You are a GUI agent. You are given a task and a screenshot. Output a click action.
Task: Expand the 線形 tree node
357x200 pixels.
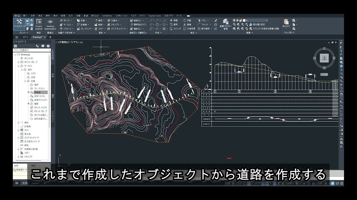tap(18, 122)
